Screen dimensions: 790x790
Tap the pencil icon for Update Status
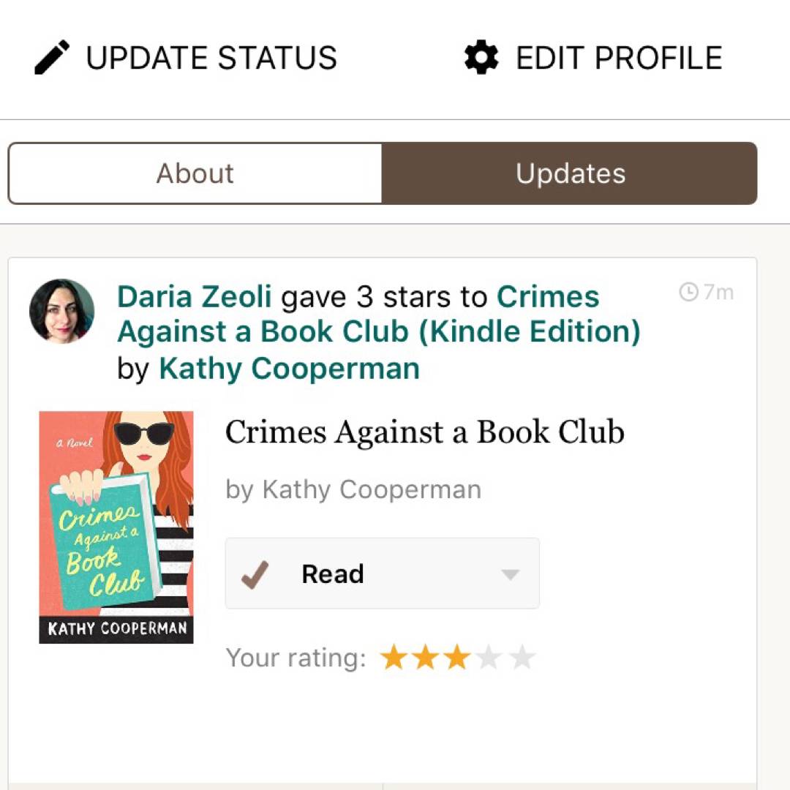pos(52,57)
